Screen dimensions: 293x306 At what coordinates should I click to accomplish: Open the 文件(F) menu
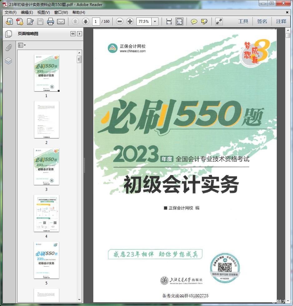click(x=11, y=12)
